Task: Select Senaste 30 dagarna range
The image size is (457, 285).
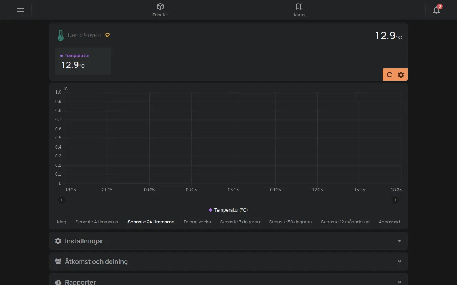Action: (x=290, y=222)
